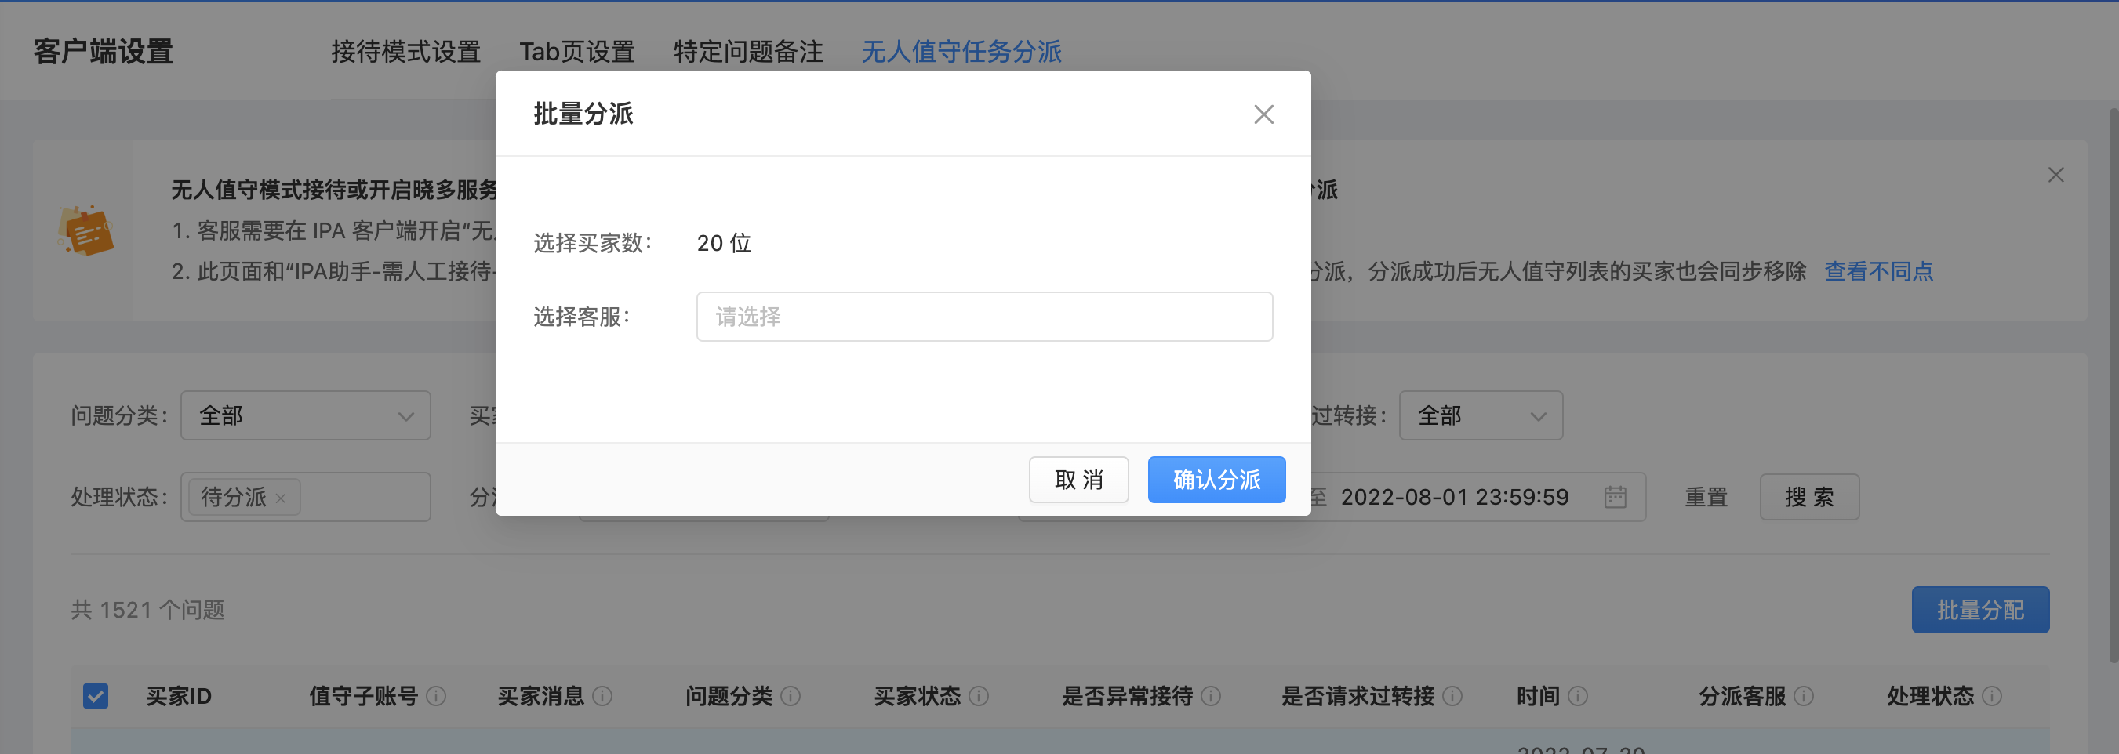This screenshot has width=2119, height=754.
Task: Click the 买家ID column header
Action: pos(179,697)
